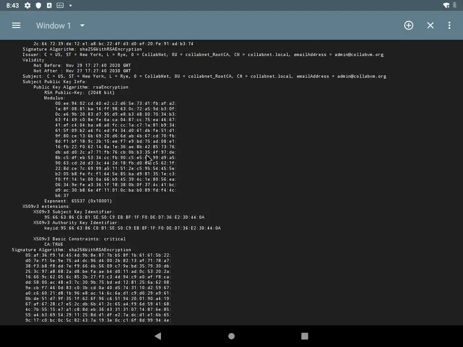The image size is (463, 347).
Task: Click the 'Modulus:' label
Action: point(55,98)
